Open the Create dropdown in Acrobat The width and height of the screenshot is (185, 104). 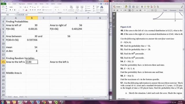click(118, 7)
